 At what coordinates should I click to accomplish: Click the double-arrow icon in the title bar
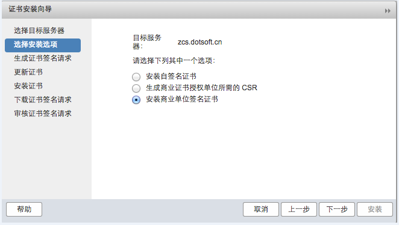(x=388, y=11)
